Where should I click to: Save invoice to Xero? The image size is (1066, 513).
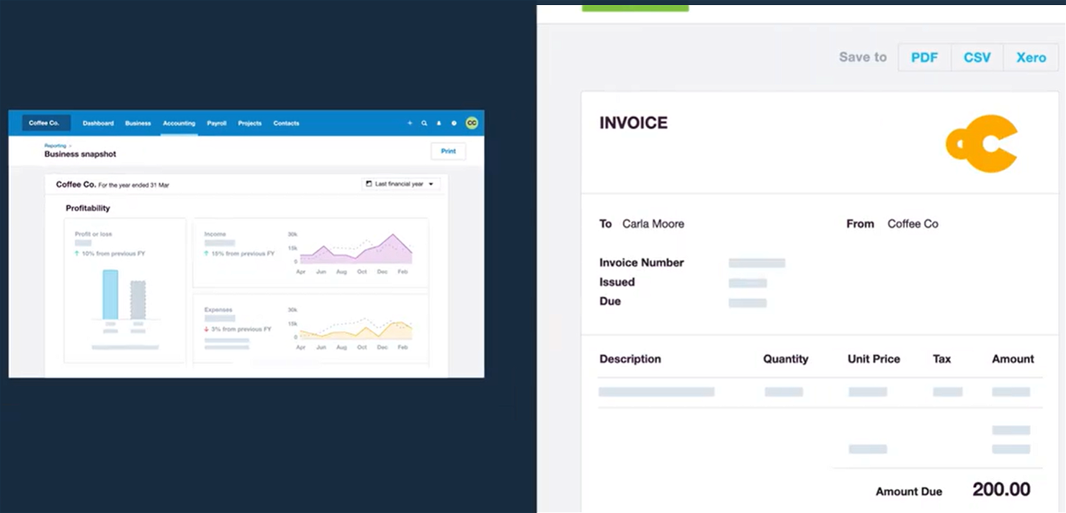point(1031,58)
